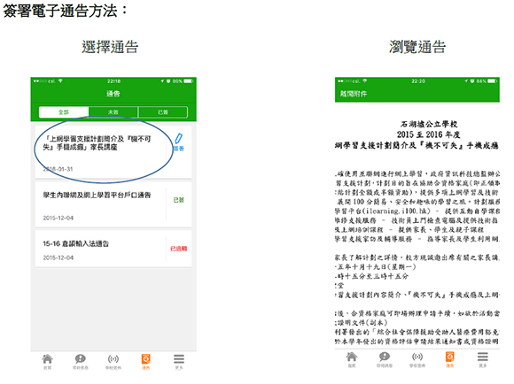Screen dimensions: 514x384
Task: Tap 離開附件 to leave attachment
Action: click(354, 94)
